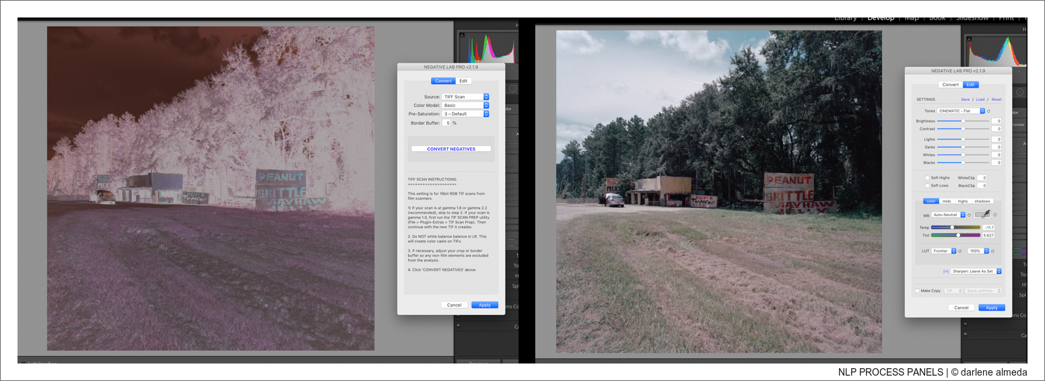Click the Blacks value field
1045x381 pixels.
[997, 163]
